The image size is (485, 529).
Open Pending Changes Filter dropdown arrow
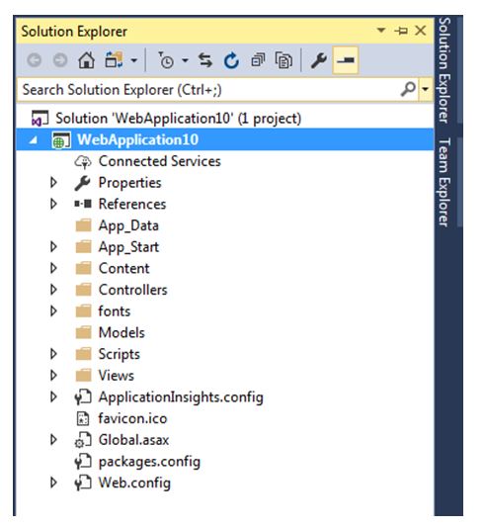pos(185,60)
